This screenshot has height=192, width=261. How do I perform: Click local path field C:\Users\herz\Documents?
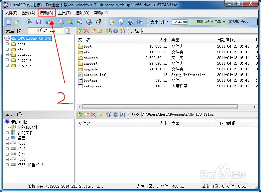coord(200,115)
